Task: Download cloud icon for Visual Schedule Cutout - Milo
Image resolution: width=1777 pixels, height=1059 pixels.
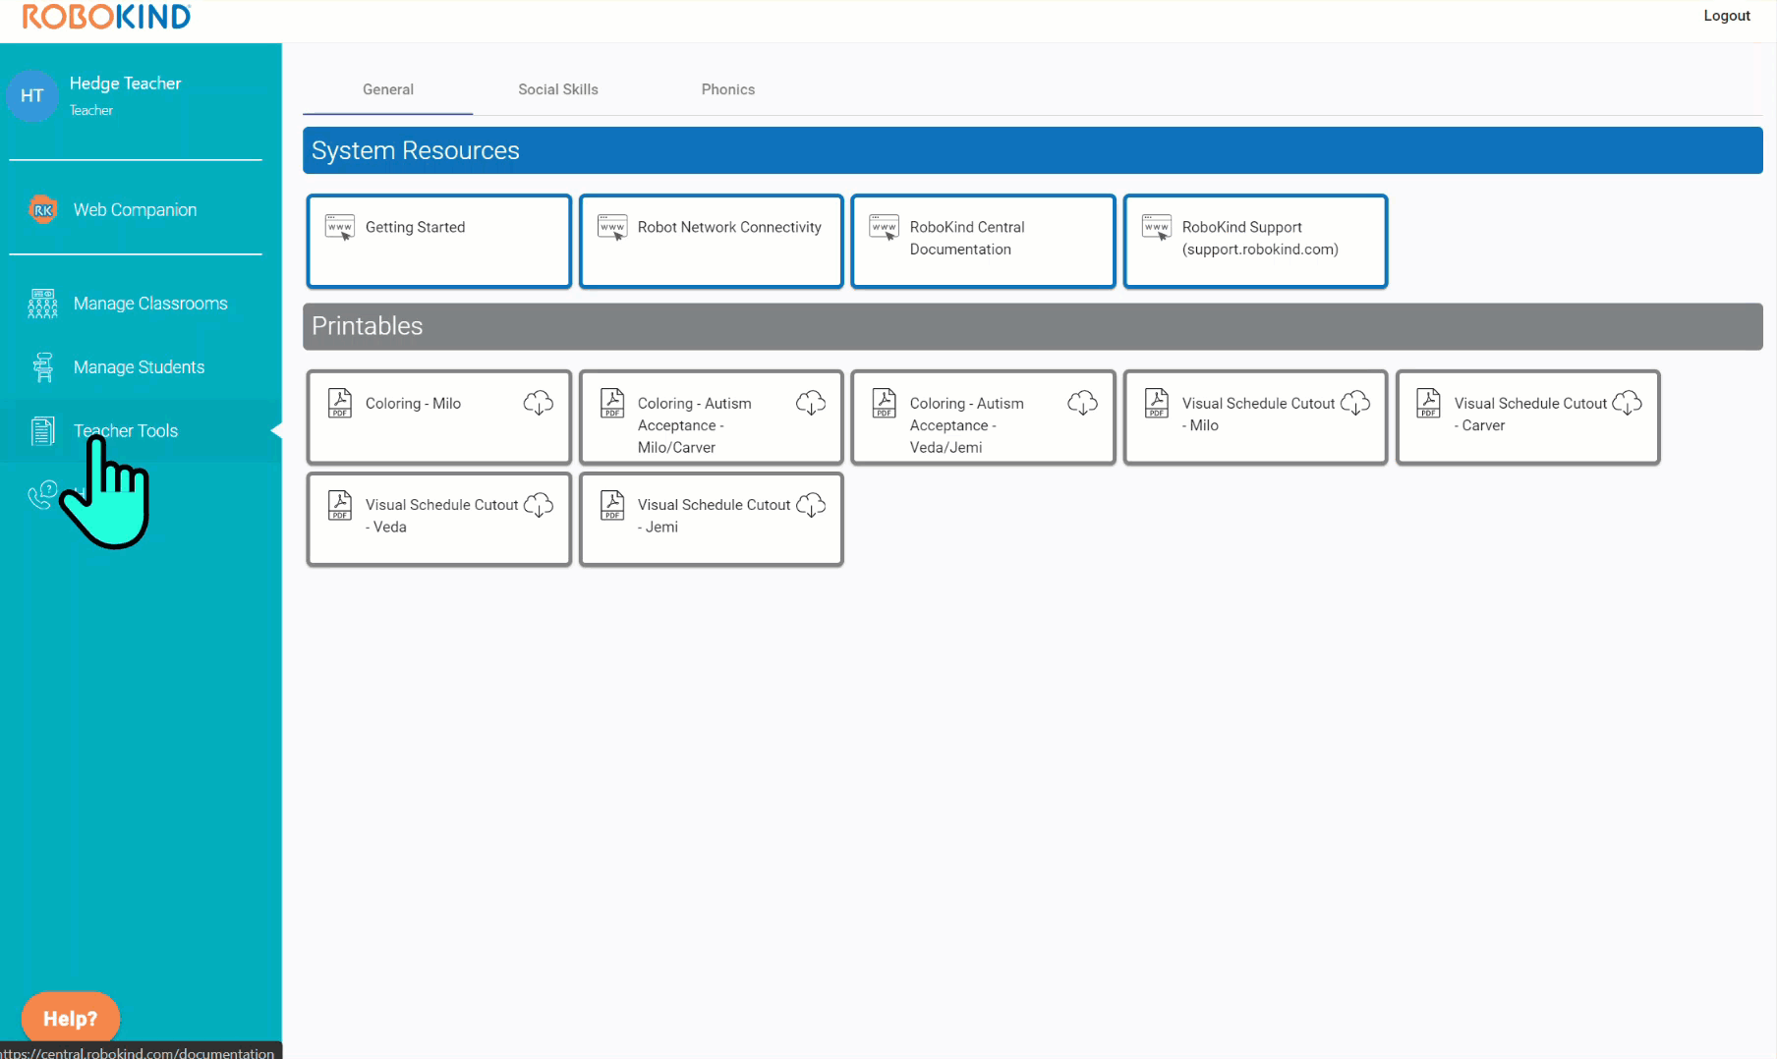Action: tap(1354, 403)
